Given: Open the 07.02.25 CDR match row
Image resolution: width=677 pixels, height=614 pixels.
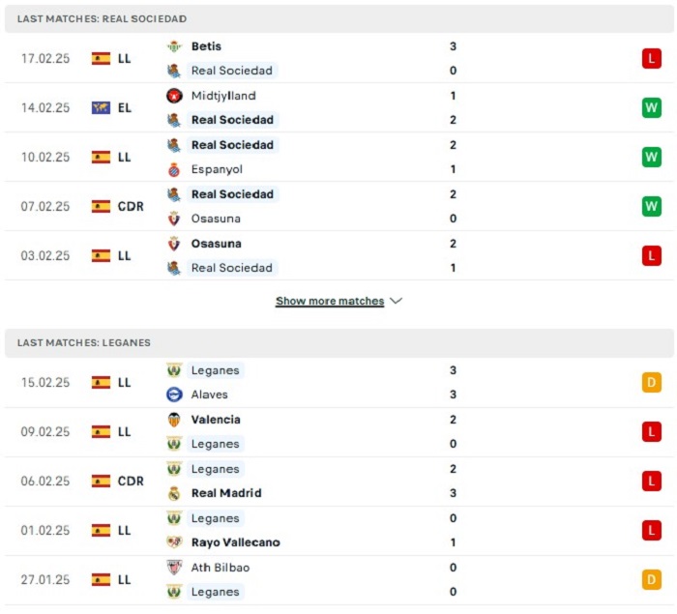Looking at the screenshot, I should 339,206.
